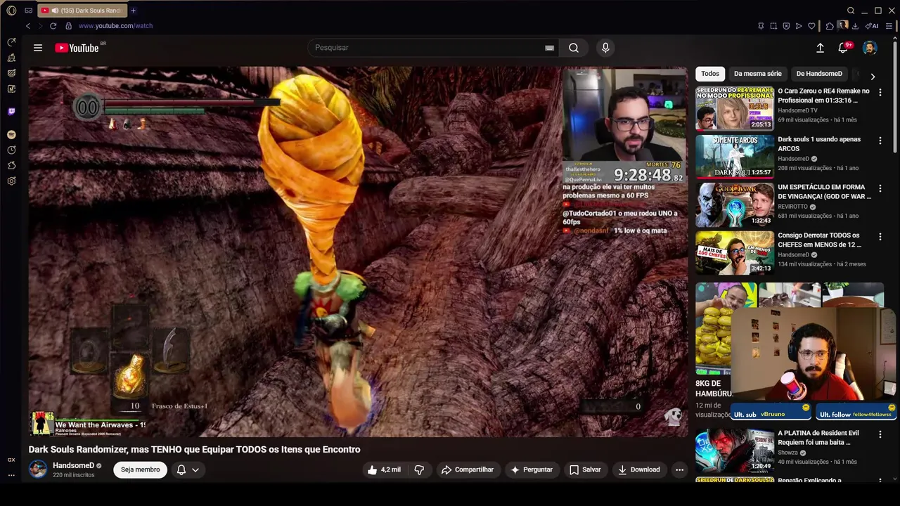Open Extensions cube icon in sidebar

point(11,165)
